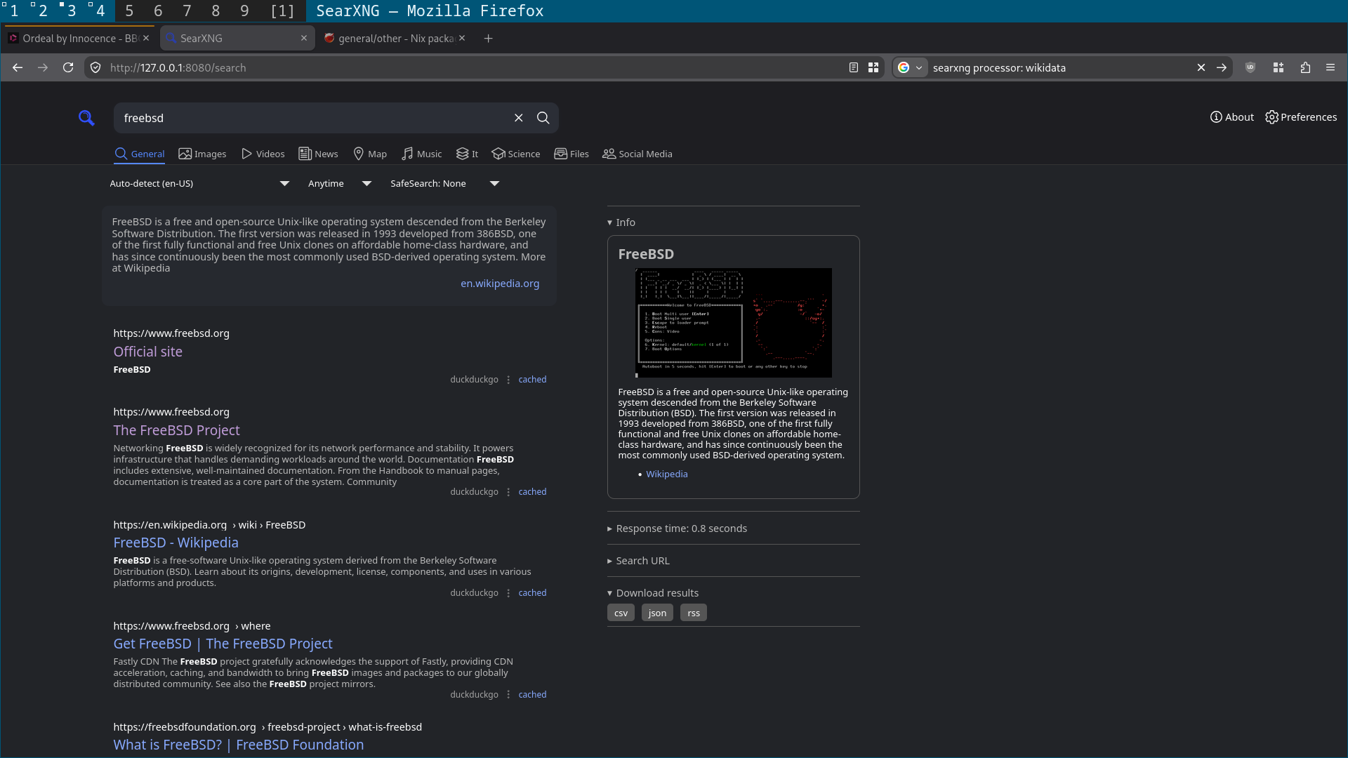The height and width of the screenshot is (758, 1348).
Task: Clear the Firefox search bar text
Action: point(1201,67)
